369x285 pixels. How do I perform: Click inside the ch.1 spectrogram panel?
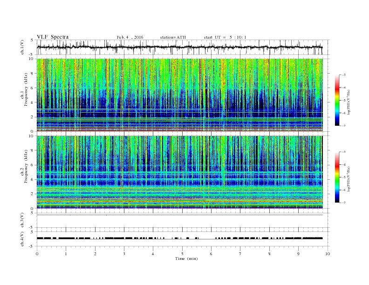tap(179, 95)
